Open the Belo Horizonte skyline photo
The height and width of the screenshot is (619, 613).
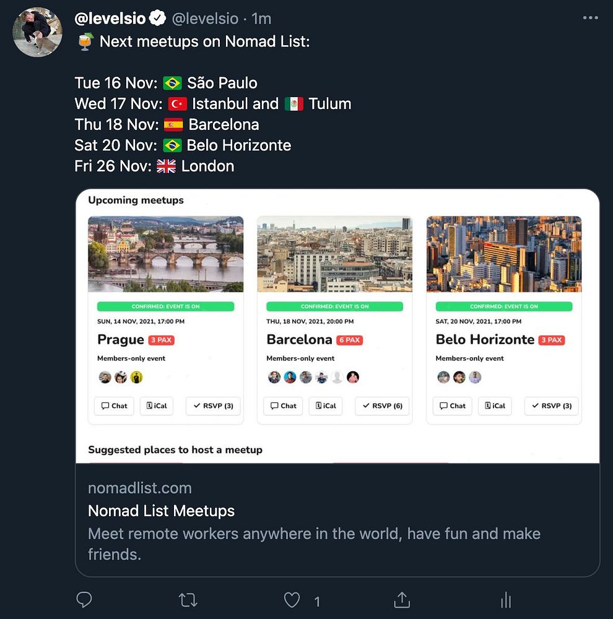click(x=504, y=254)
